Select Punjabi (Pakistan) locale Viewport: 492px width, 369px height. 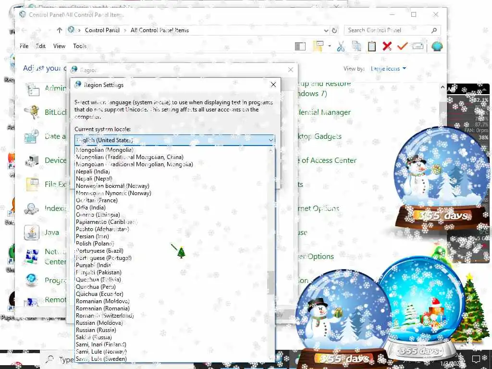172,273
